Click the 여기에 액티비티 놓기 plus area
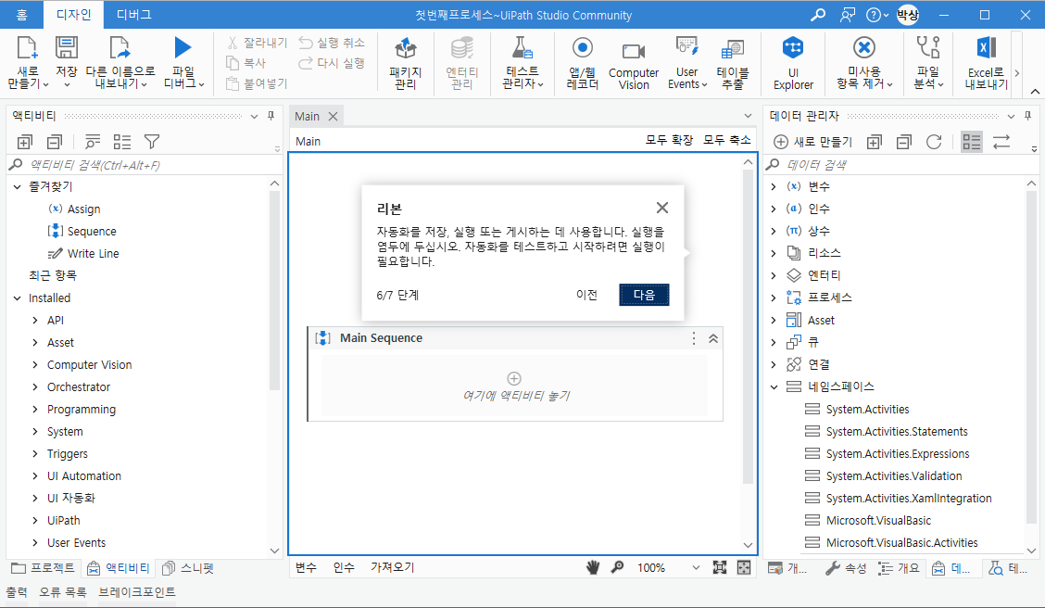This screenshot has width=1045, height=608. (x=514, y=379)
